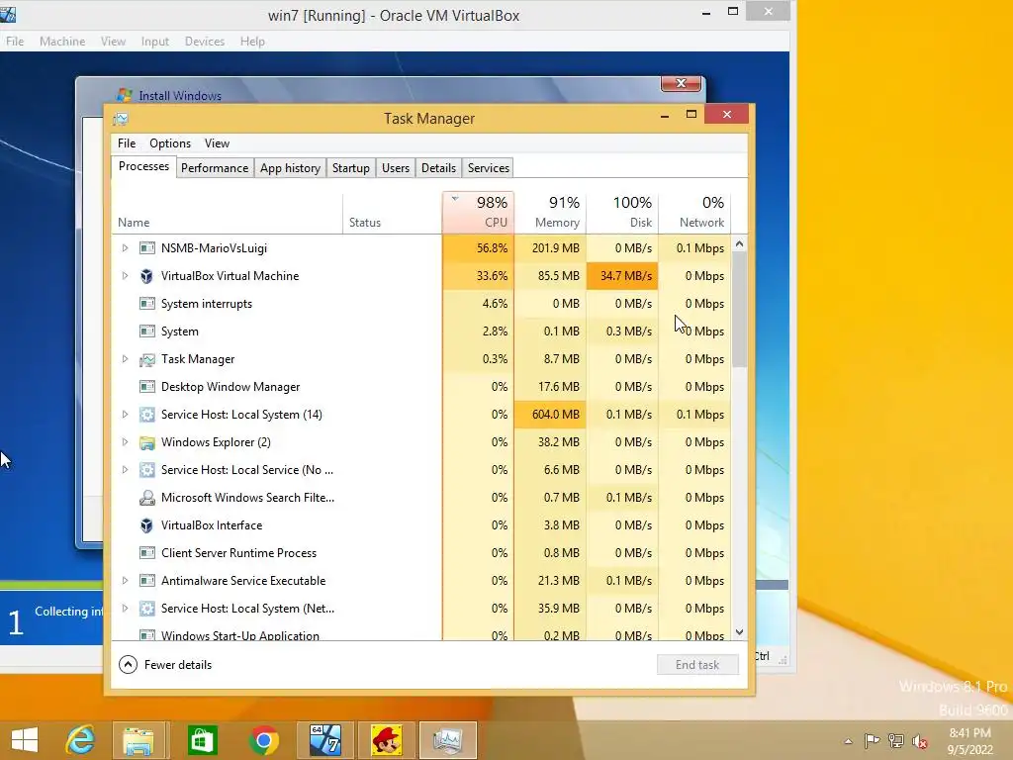The width and height of the screenshot is (1013, 760).
Task: Click the End task button
Action: pos(697,665)
